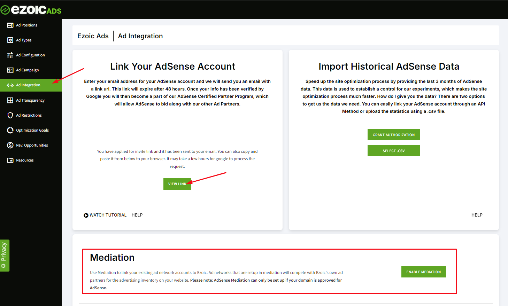Click the Ad Types sidebar icon

coord(10,40)
